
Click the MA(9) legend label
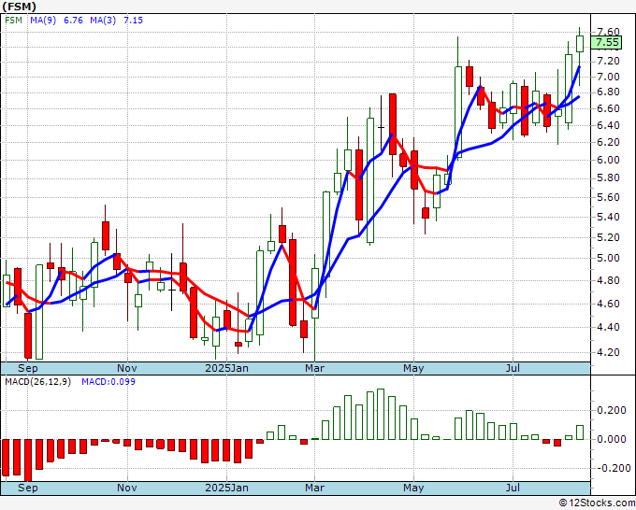tap(43, 21)
